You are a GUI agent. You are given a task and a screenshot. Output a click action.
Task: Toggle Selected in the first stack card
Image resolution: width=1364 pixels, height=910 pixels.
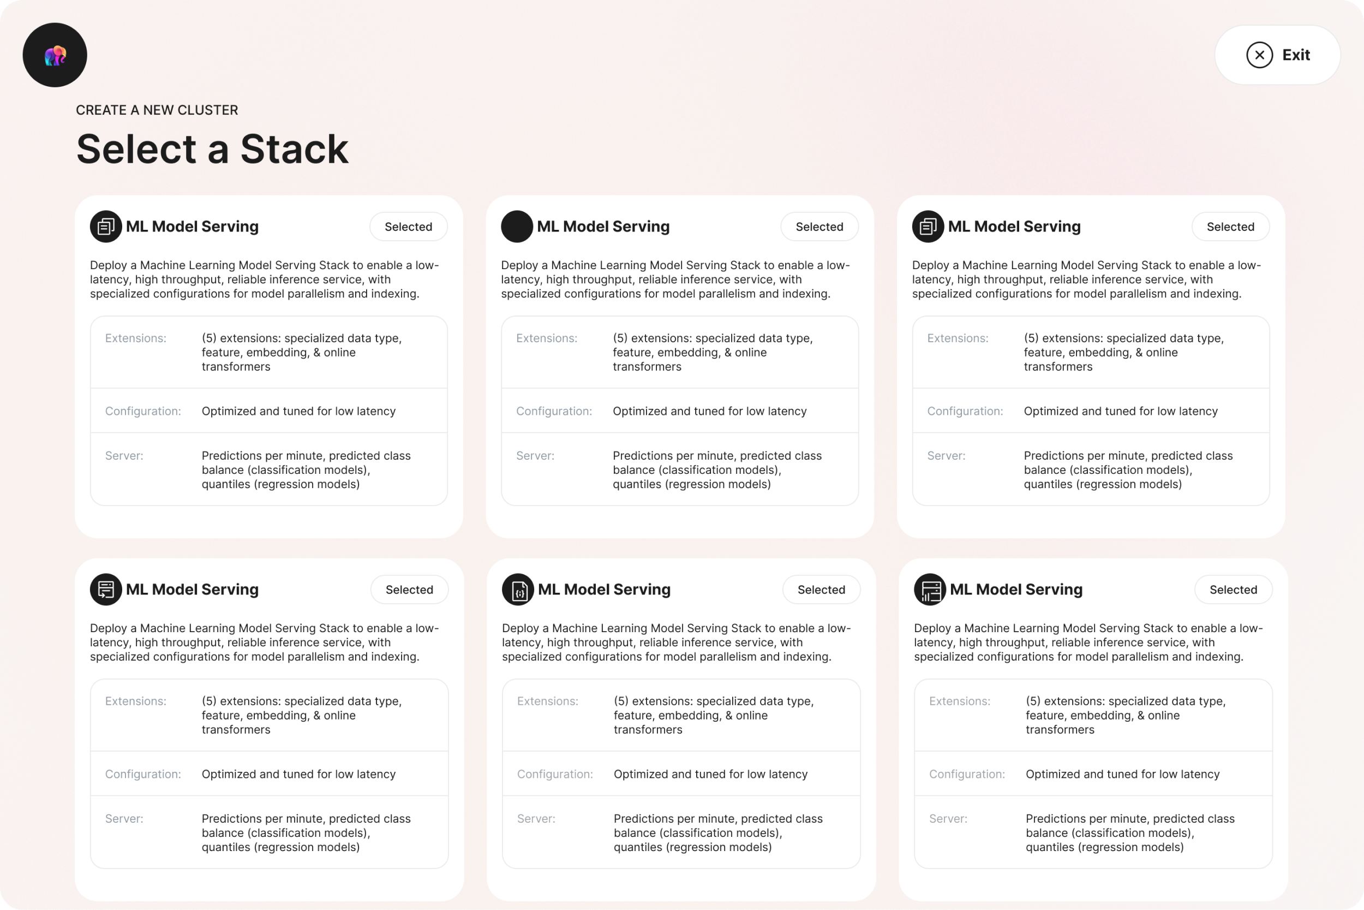408,227
